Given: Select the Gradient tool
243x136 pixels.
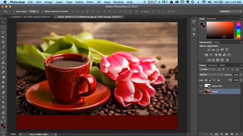Looking at the screenshot, I should [x=3, y=77].
